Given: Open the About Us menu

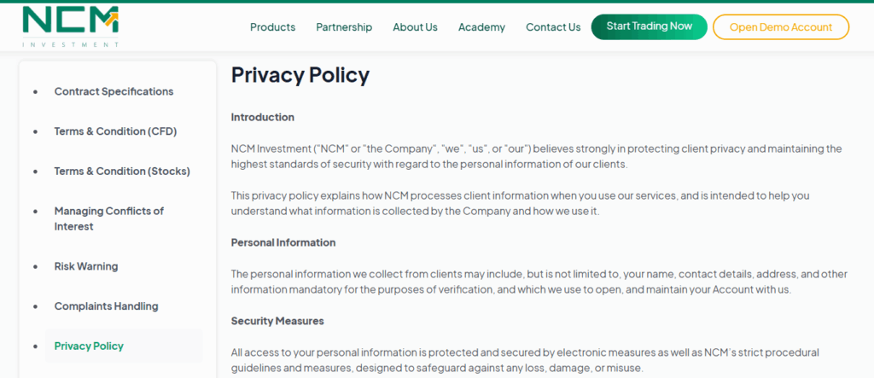Looking at the screenshot, I should [x=416, y=26].
